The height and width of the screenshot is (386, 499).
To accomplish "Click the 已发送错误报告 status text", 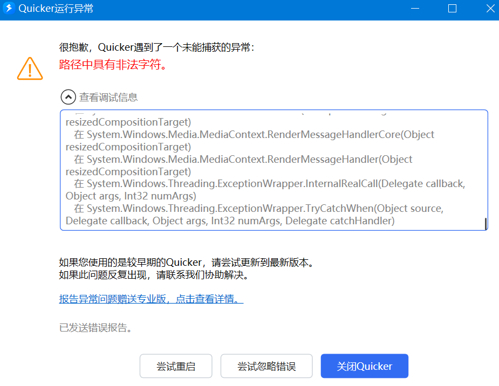I will 95,327.
